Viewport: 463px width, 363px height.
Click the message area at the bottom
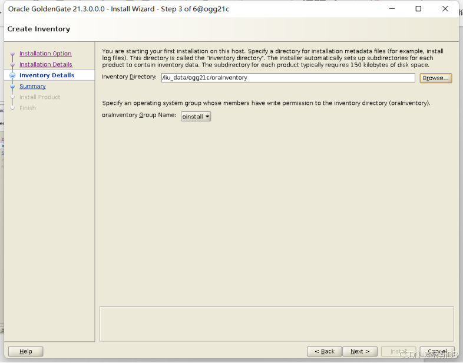tap(276, 324)
